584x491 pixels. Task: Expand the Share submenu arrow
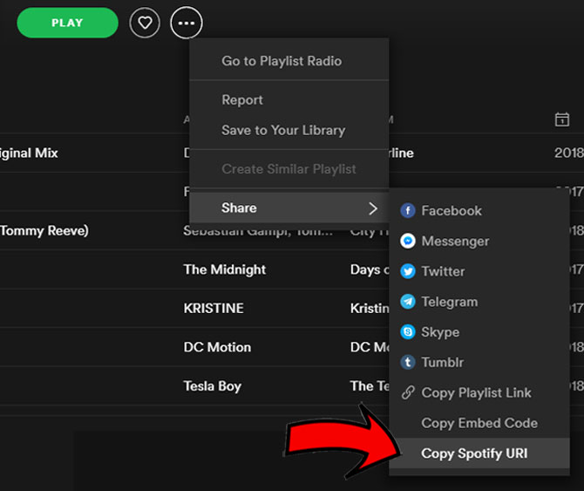(x=373, y=208)
